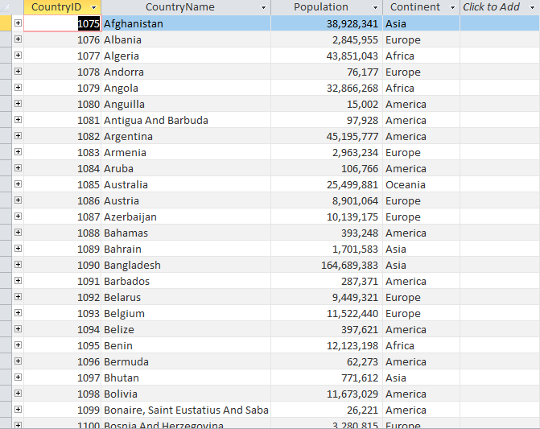
Task: Select the Afghanistan row selector
Action: pos(6,23)
